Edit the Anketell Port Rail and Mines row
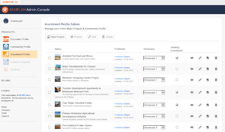Screen dimensions: 225x132 [x=200, y=58]
